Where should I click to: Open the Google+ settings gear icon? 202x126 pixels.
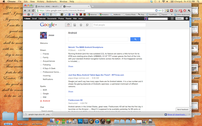click(x=187, y=18)
